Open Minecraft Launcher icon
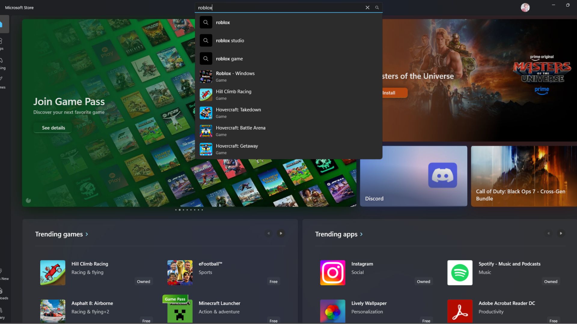This screenshot has height=324, width=577. pos(180,311)
